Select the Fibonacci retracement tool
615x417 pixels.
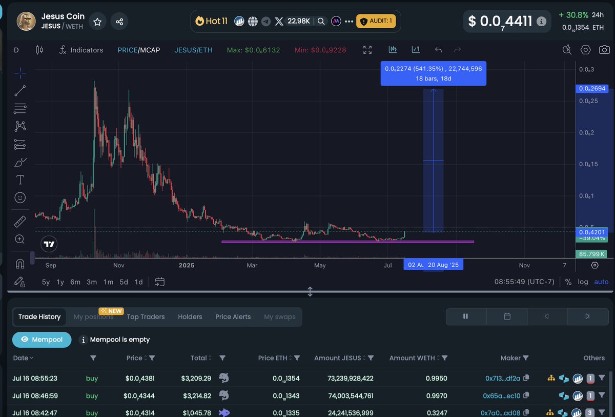20,108
